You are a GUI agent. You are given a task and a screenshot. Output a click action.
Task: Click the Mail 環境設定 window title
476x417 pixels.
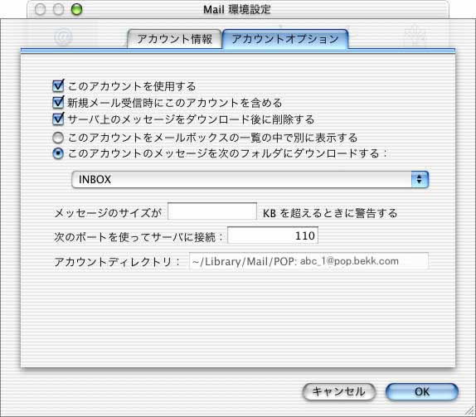(x=237, y=9)
